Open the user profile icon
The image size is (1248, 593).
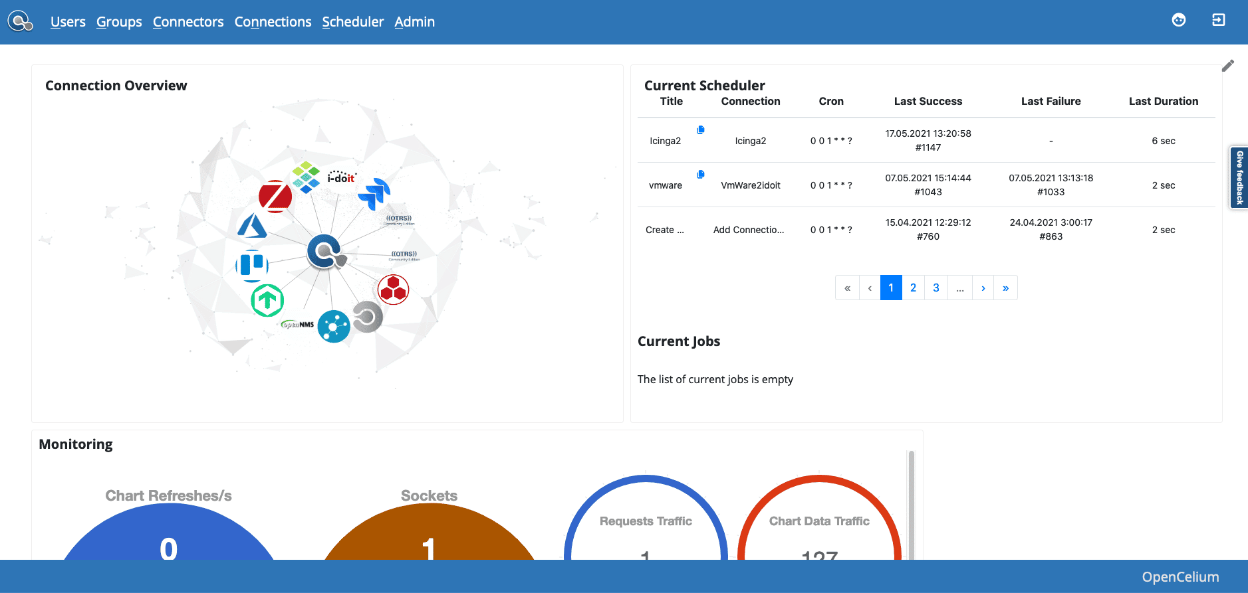point(1178,21)
